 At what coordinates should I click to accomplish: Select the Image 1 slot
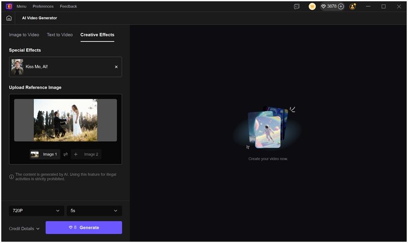(x=45, y=154)
